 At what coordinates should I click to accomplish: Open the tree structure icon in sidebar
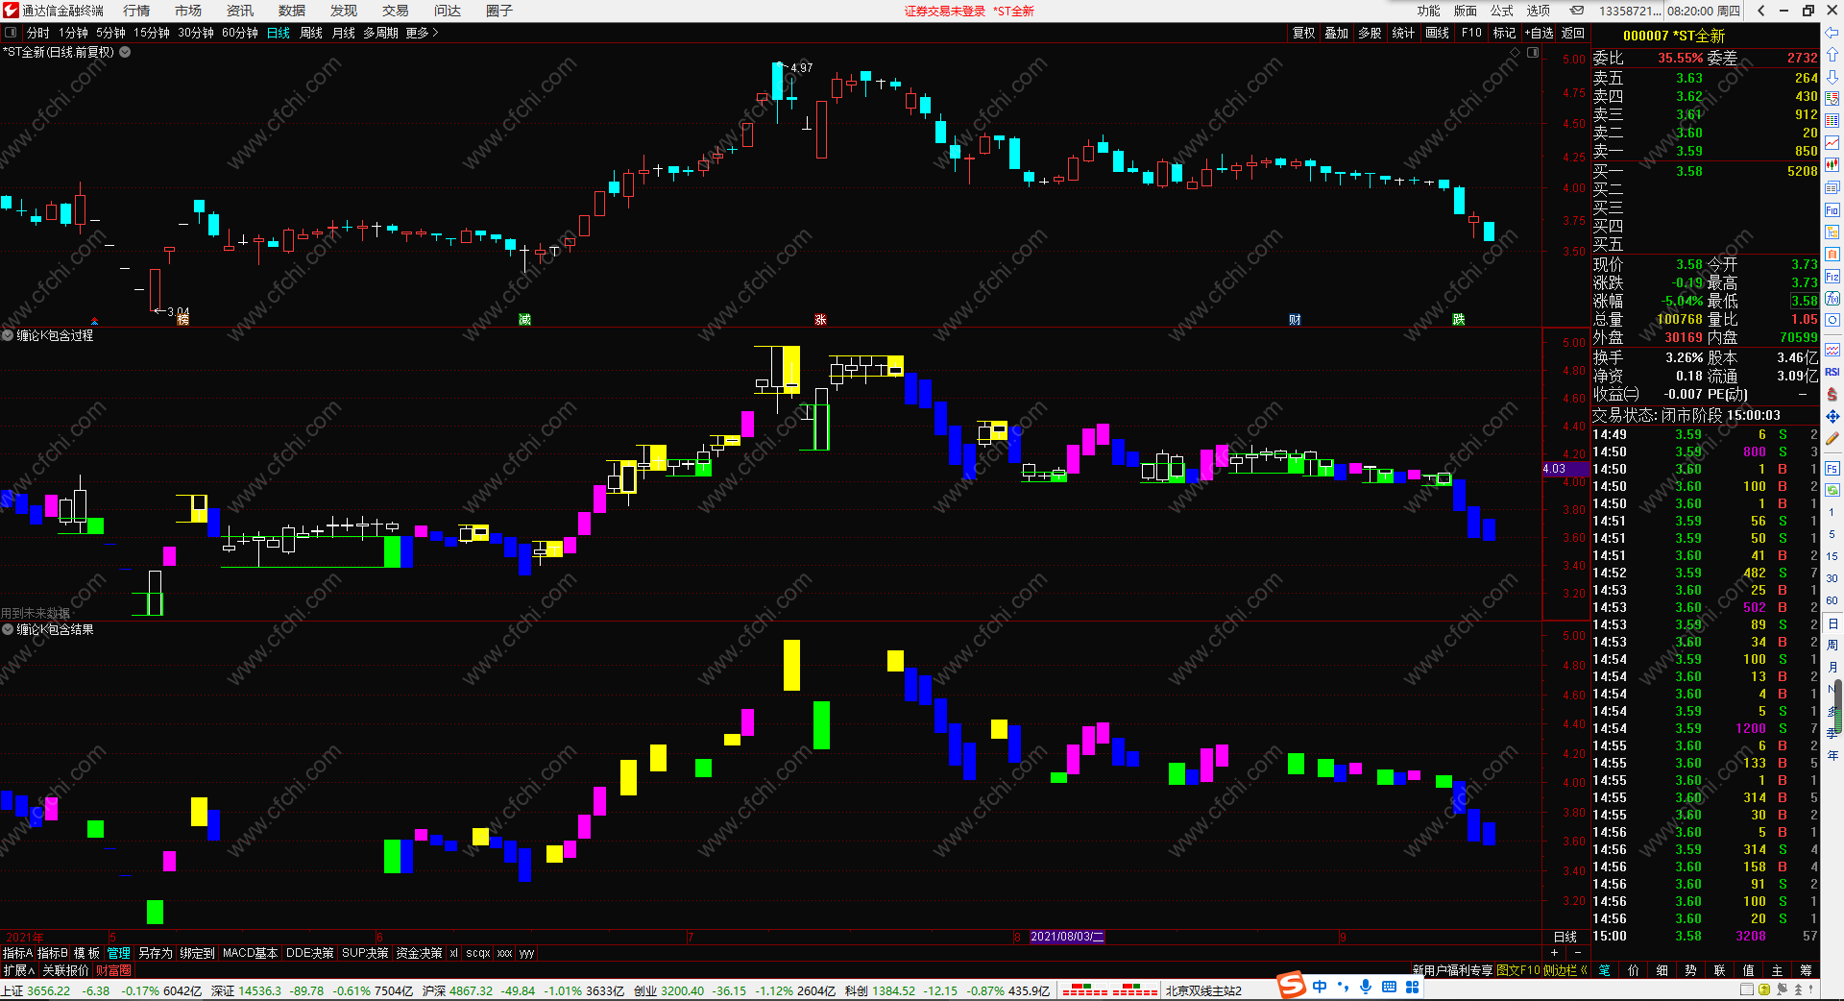coord(1832,232)
